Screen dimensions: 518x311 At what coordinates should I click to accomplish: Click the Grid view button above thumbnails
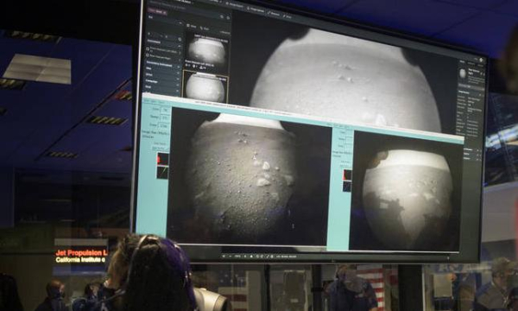(192, 26)
